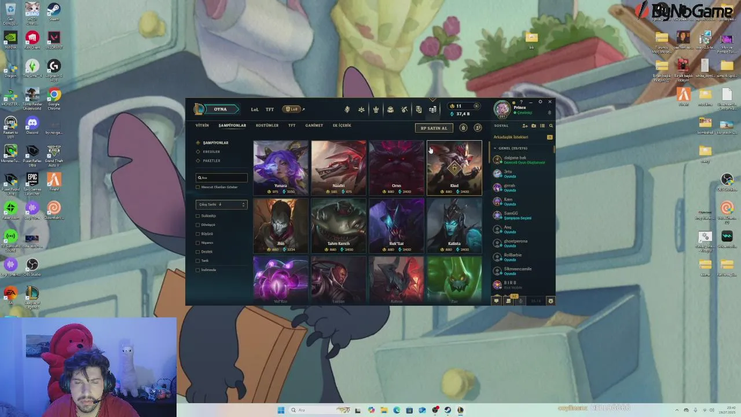This screenshot has height=417, width=741.
Task: Check the Suikastçı filter
Action: (198, 215)
